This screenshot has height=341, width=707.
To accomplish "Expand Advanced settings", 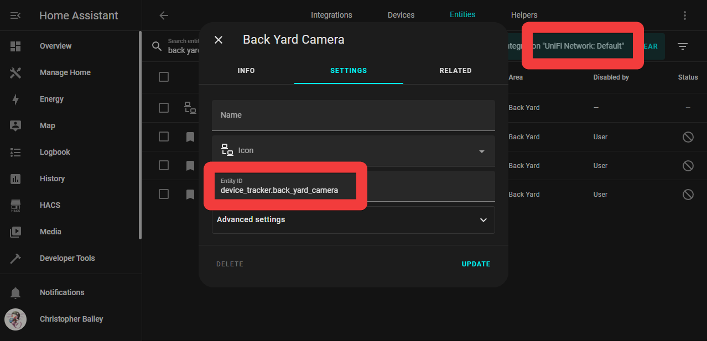I will click(353, 219).
